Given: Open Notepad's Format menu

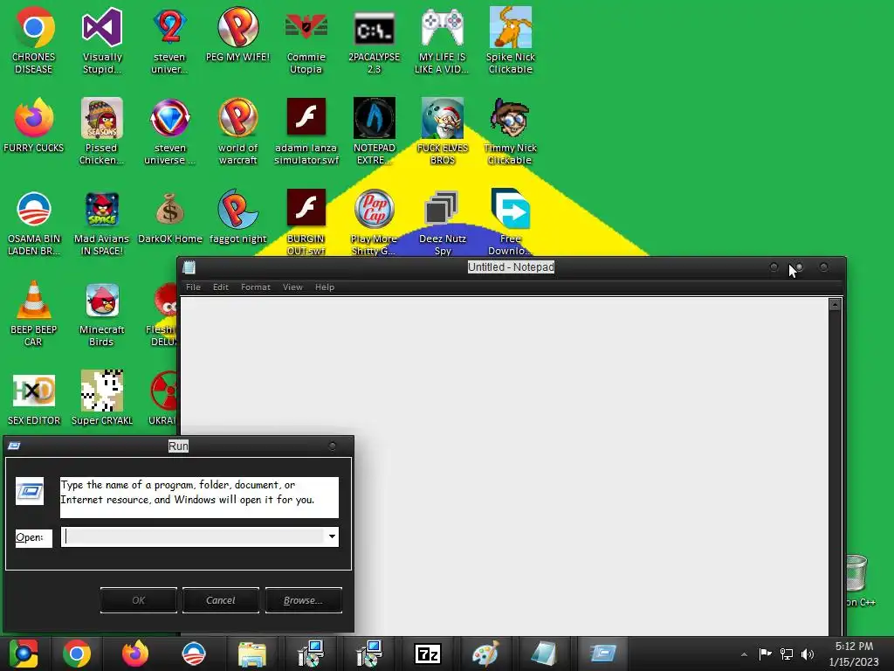Looking at the screenshot, I should 256,287.
